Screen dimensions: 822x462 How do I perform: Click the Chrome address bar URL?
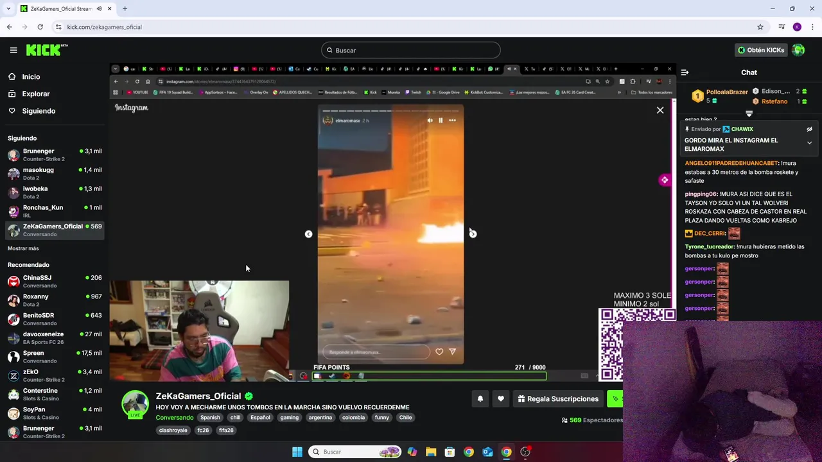point(104,27)
